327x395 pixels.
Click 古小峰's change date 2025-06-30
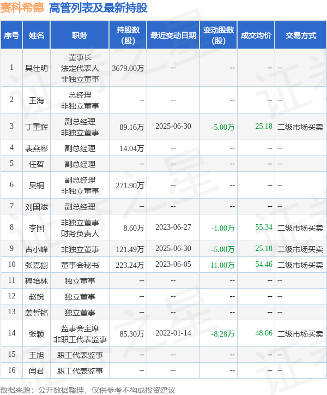(173, 249)
